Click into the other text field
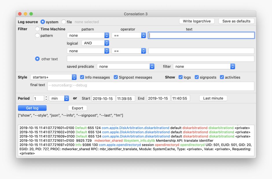Viewport: 272px width, 179px height. click(160, 59)
